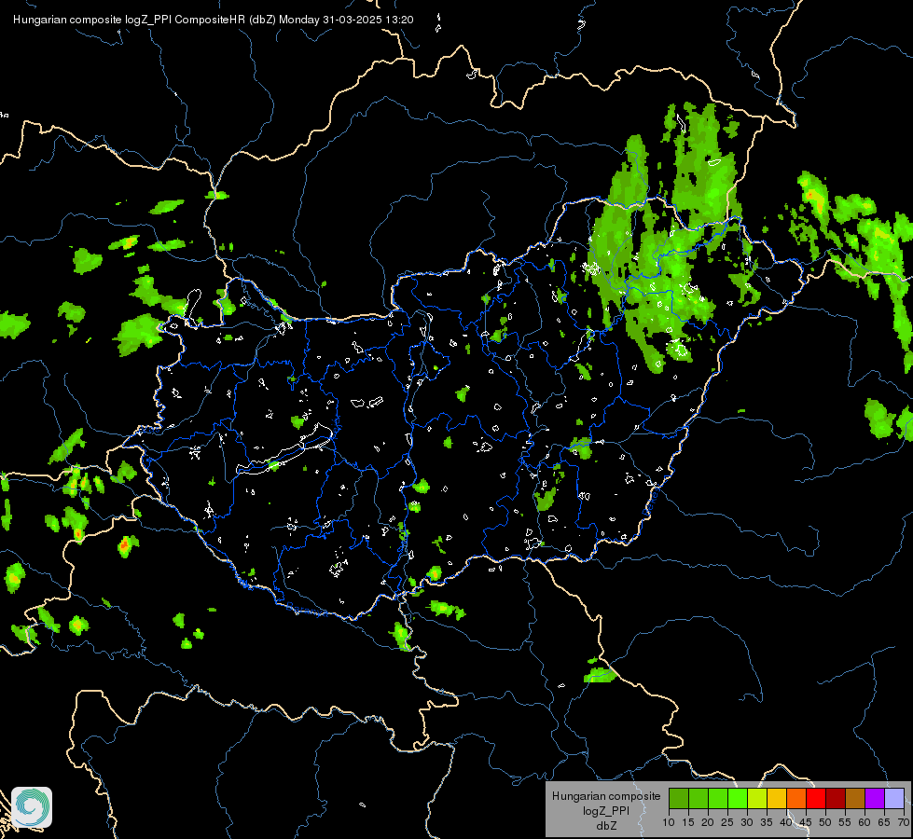Screen dimensions: 913x839
Task: Click the legend scale value 70
Action: [x=903, y=823]
